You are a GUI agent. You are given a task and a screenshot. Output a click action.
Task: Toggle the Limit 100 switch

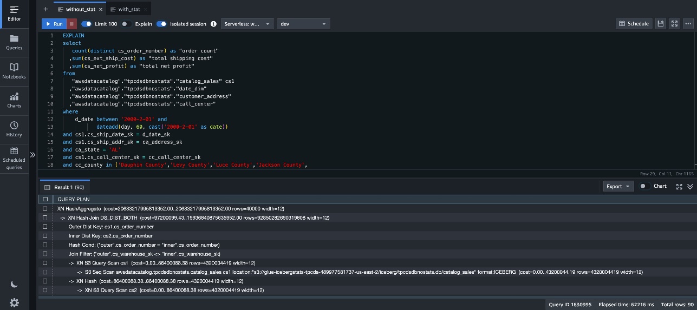pos(86,24)
